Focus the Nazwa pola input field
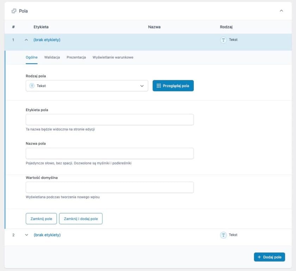The height and width of the screenshot is (271, 296). pos(110,153)
